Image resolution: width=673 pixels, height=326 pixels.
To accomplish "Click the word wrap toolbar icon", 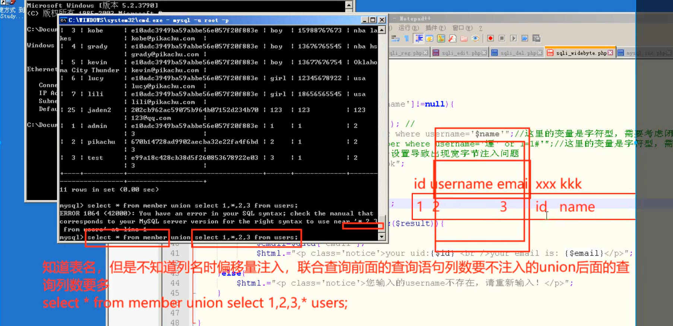I will (x=395, y=38).
